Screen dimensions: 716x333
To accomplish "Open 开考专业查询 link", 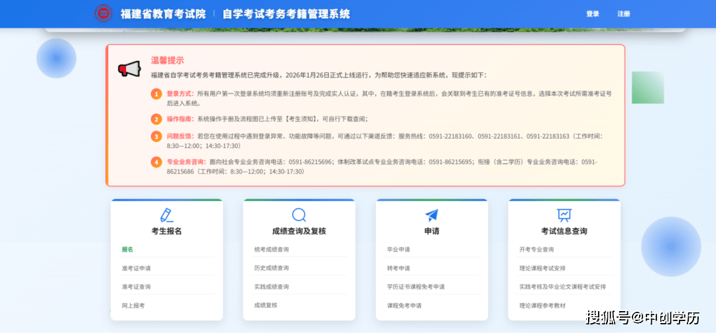I will [x=536, y=249].
